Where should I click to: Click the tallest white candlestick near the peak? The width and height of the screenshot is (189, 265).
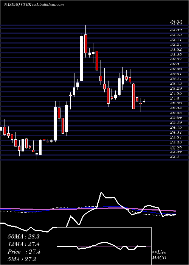tap(82, 58)
